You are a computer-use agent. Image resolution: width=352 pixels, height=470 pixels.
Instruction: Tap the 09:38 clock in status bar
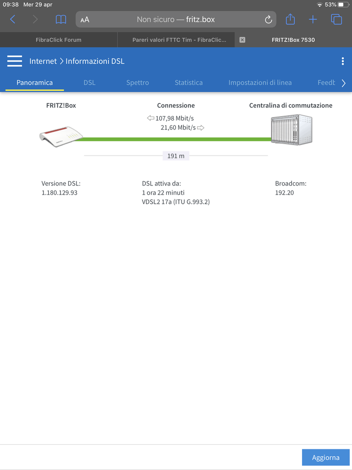coord(11,5)
